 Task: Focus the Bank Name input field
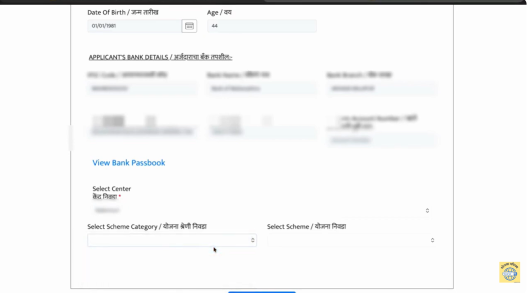pos(261,88)
